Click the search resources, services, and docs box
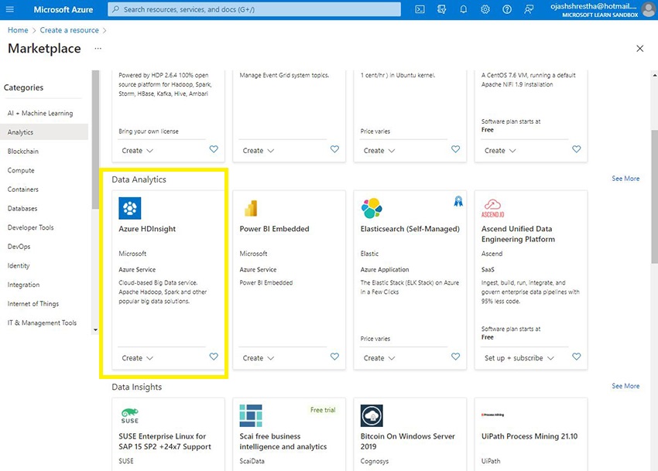Viewport: 658px width, 471px height. (255, 9)
